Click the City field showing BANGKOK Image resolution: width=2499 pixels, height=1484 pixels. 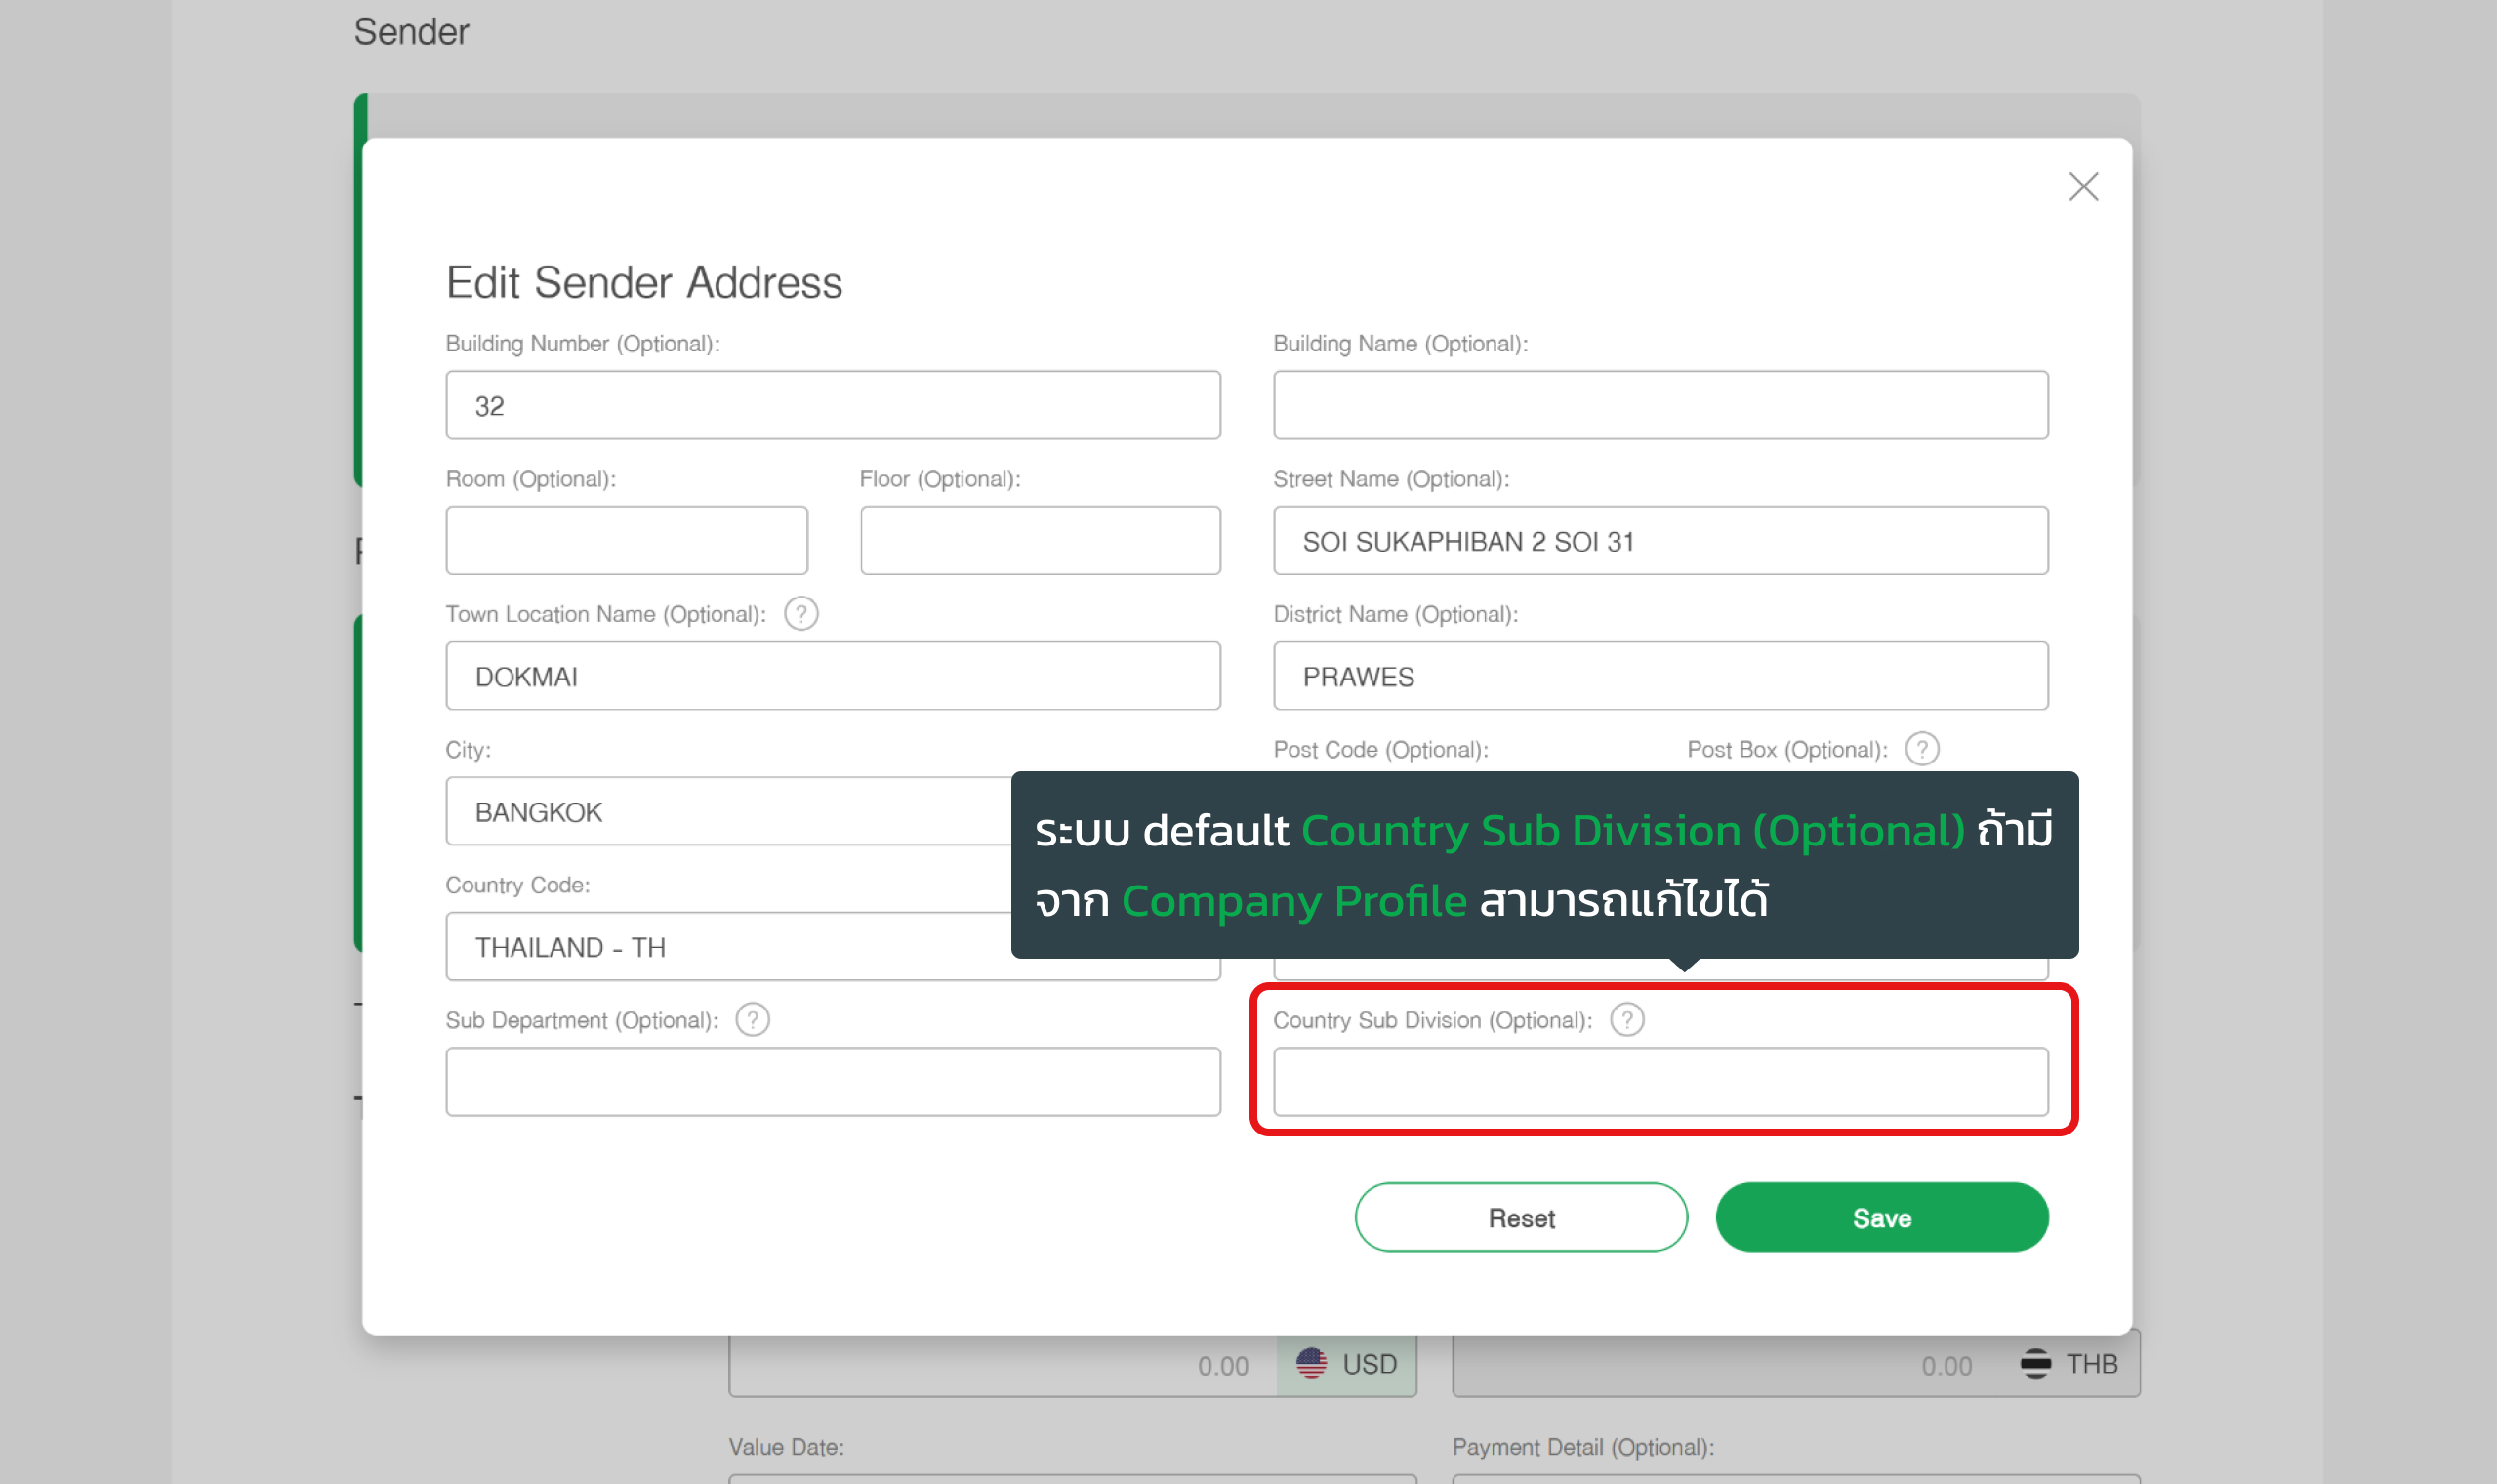pos(728,811)
